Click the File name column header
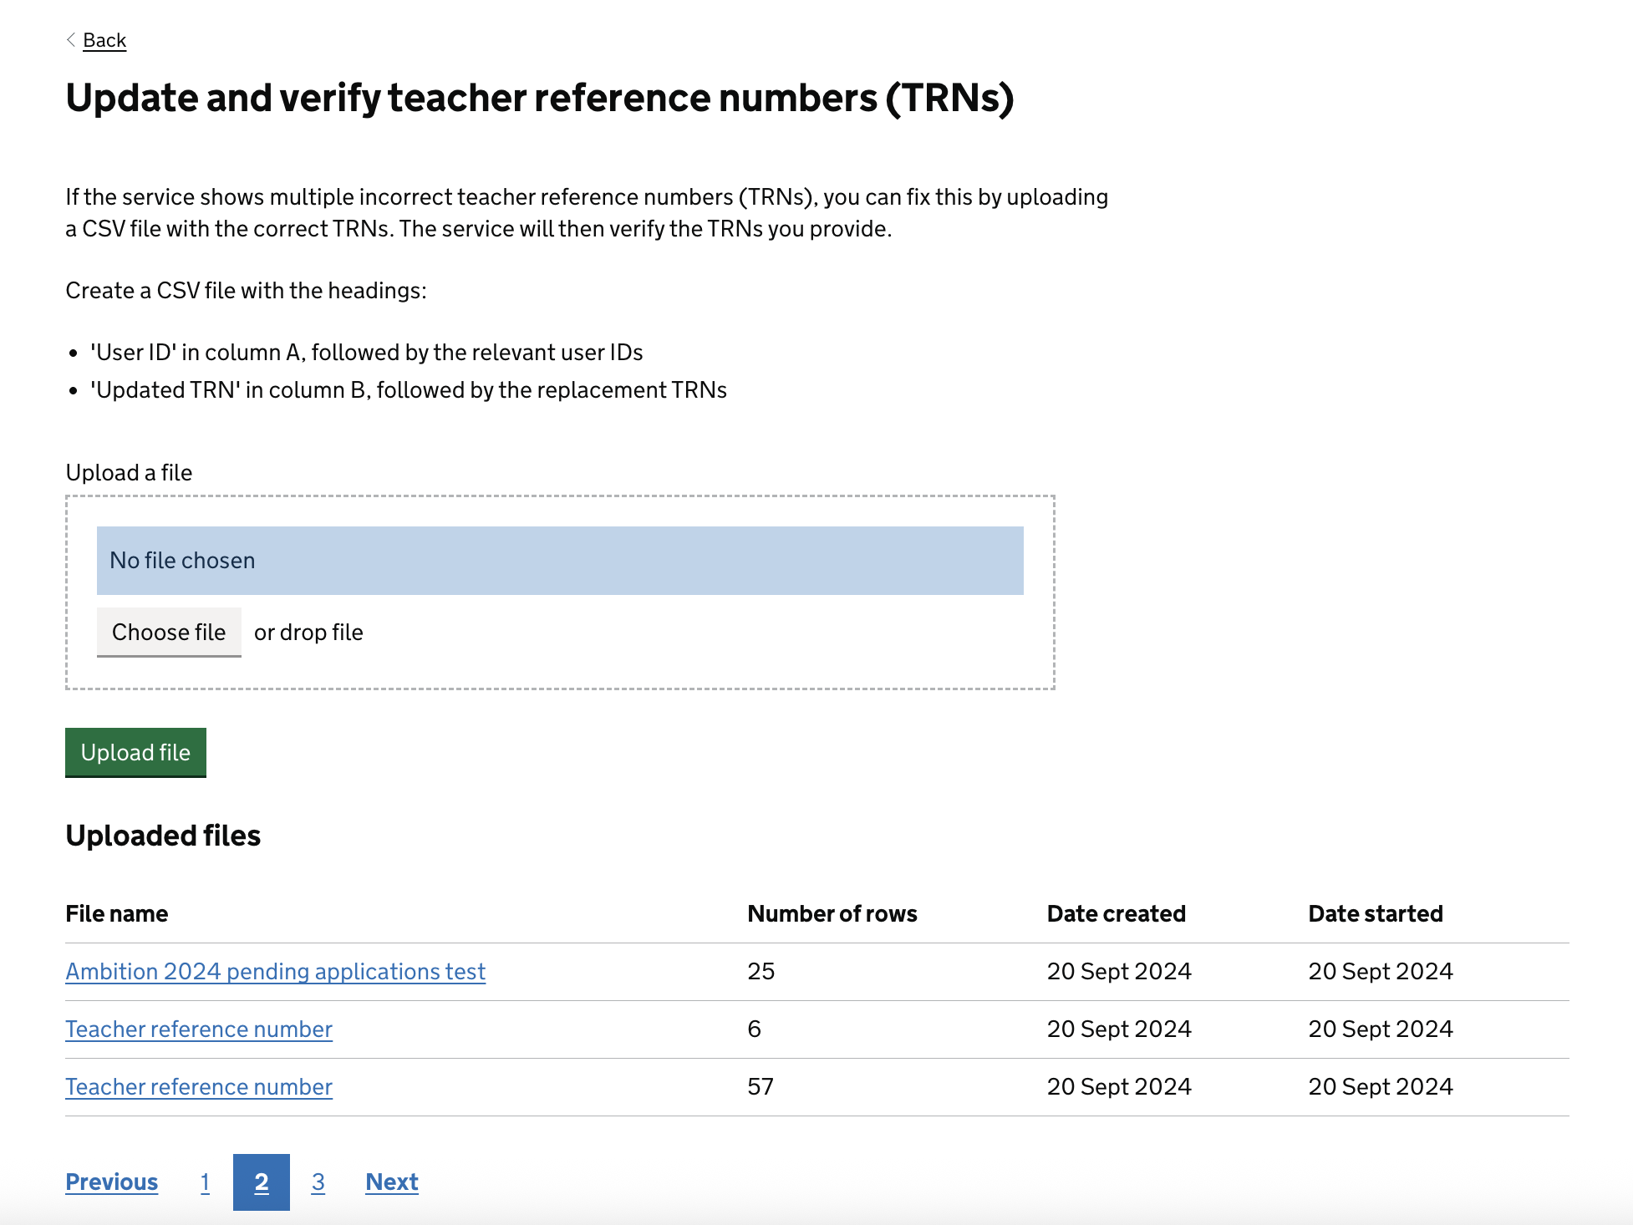This screenshot has height=1225, width=1633. (x=116, y=912)
